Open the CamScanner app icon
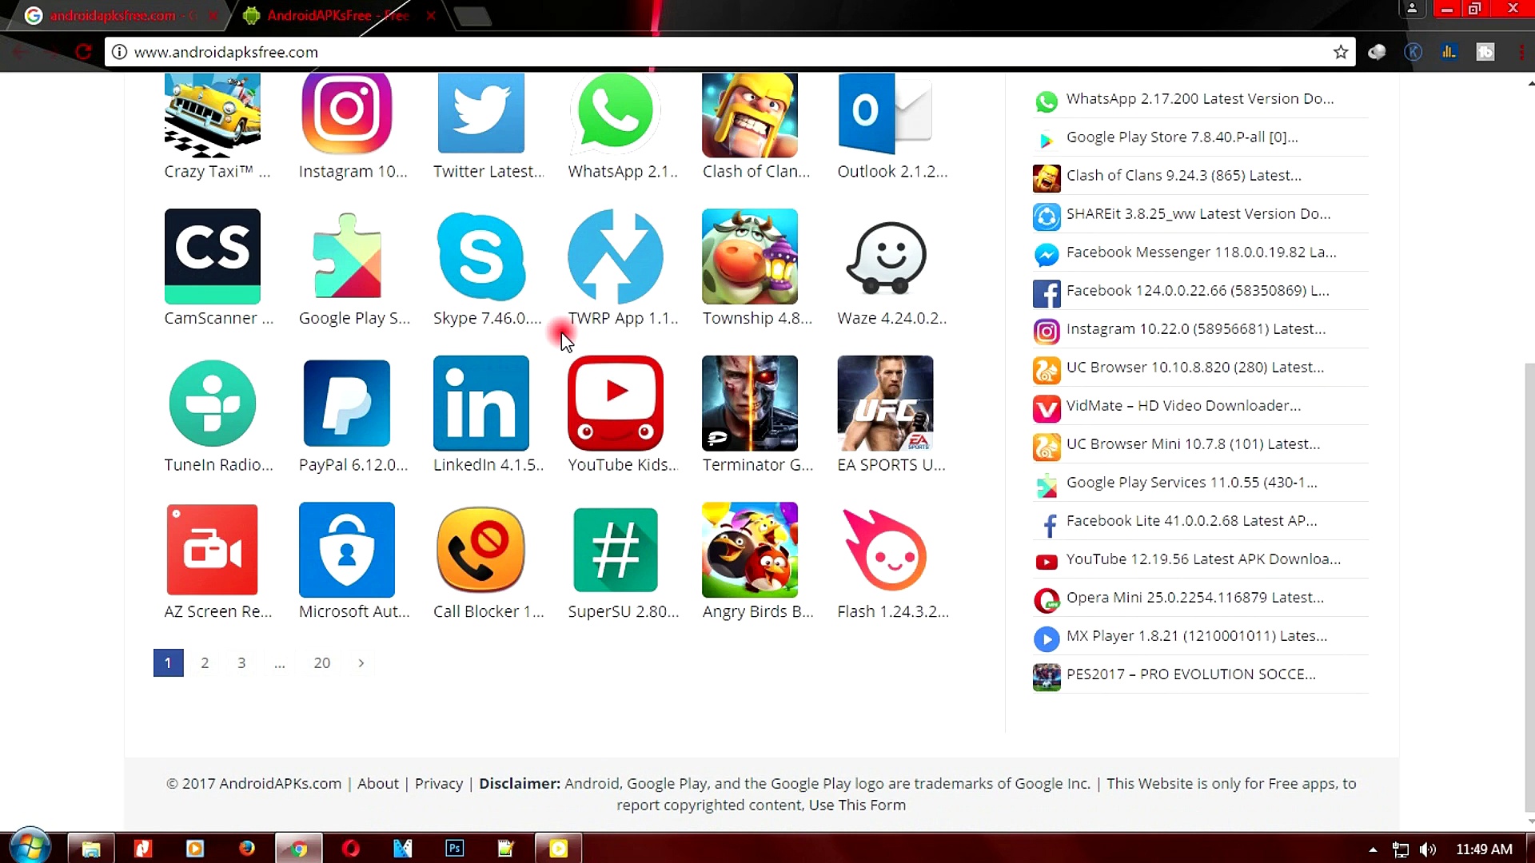The image size is (1535, 863). click(x=212, y=257)
